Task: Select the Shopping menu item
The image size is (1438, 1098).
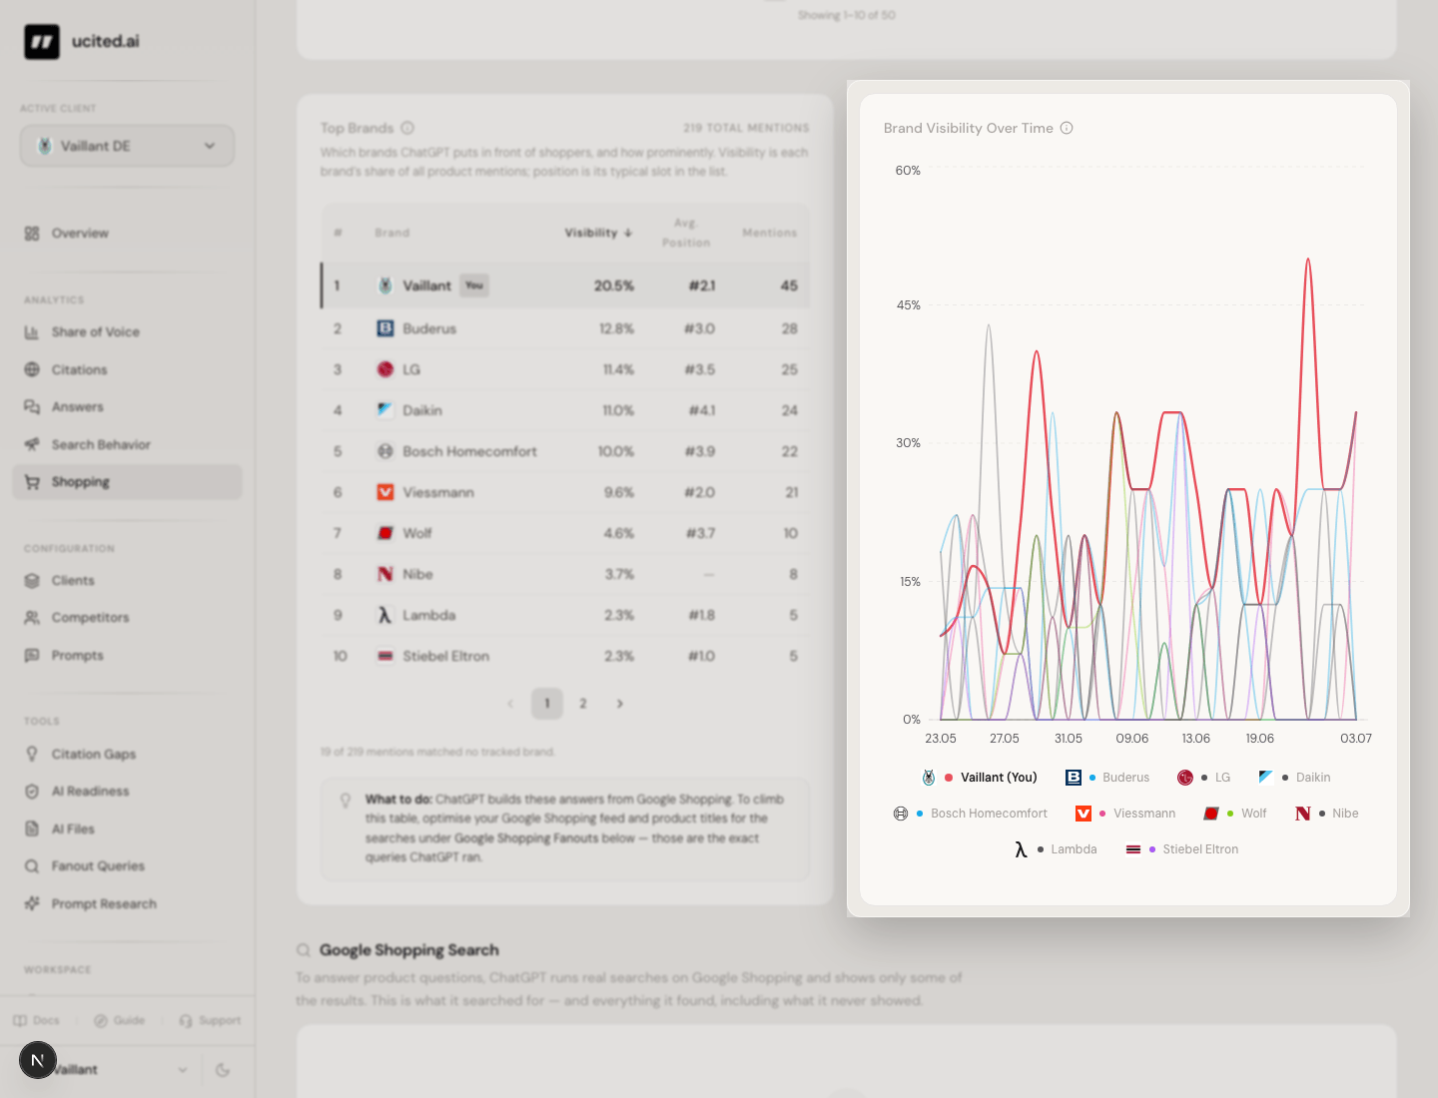Action: (x=127, y=482)
